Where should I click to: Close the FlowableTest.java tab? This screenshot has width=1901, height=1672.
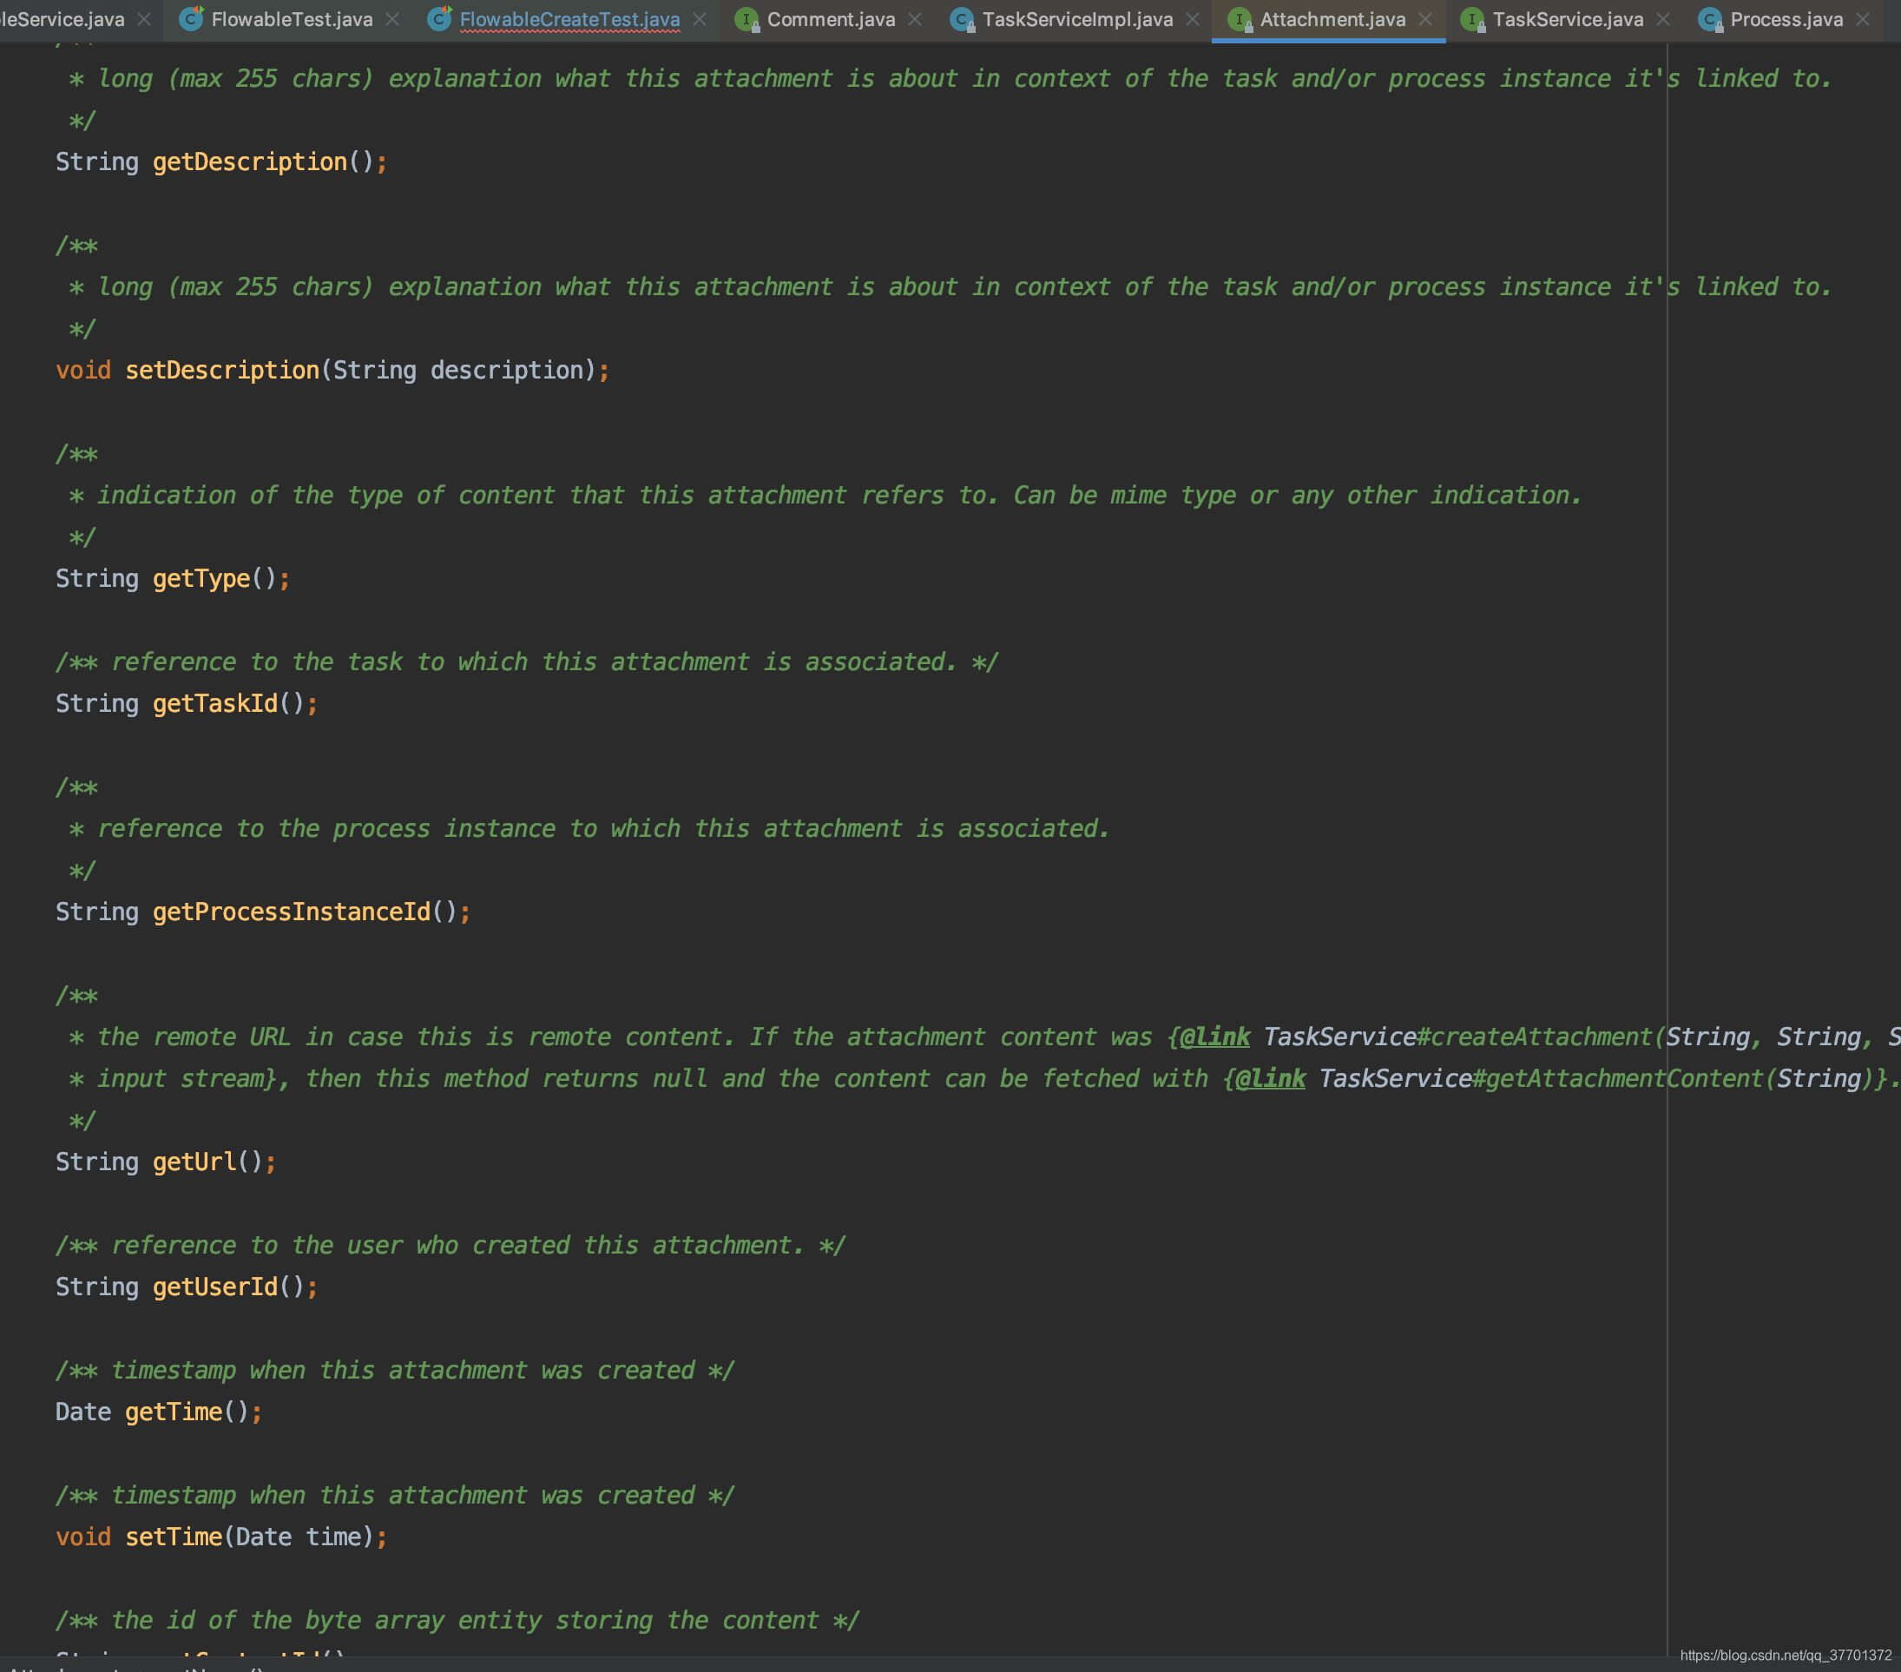coord(392,18)
